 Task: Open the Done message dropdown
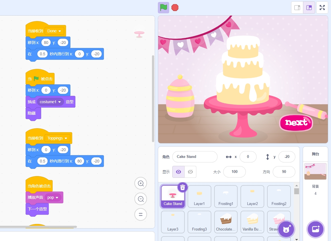pos(54,31)
